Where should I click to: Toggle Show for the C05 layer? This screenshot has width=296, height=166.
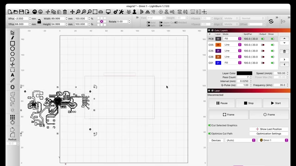(x=272, y=45)
